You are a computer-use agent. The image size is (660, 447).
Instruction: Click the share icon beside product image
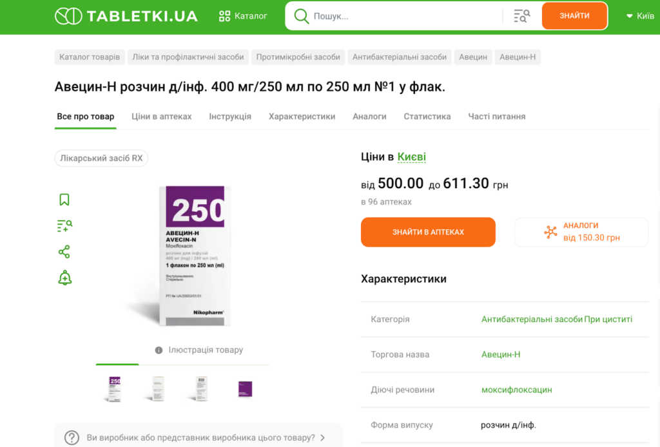64,252
